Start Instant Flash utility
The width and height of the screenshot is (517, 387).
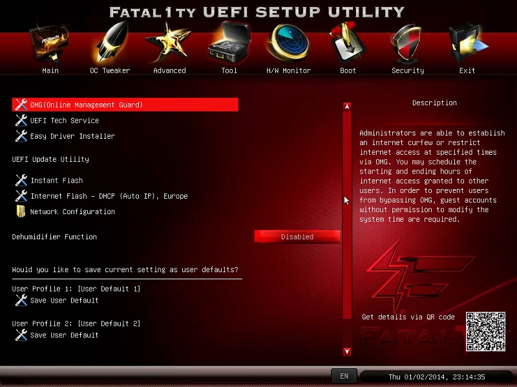(56, 181)
